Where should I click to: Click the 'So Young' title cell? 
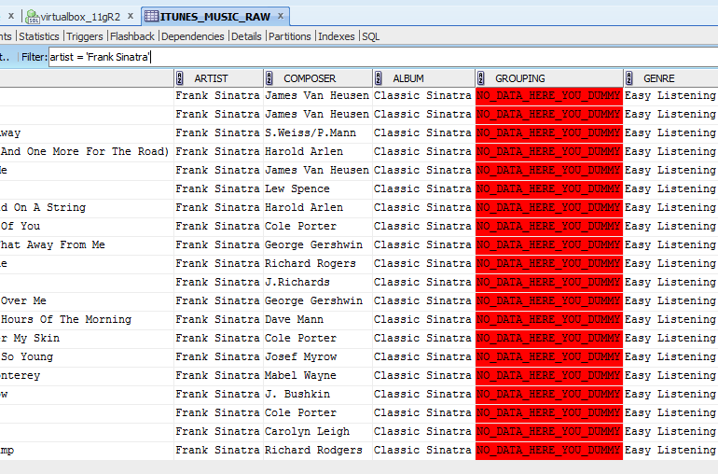point(87,357)
